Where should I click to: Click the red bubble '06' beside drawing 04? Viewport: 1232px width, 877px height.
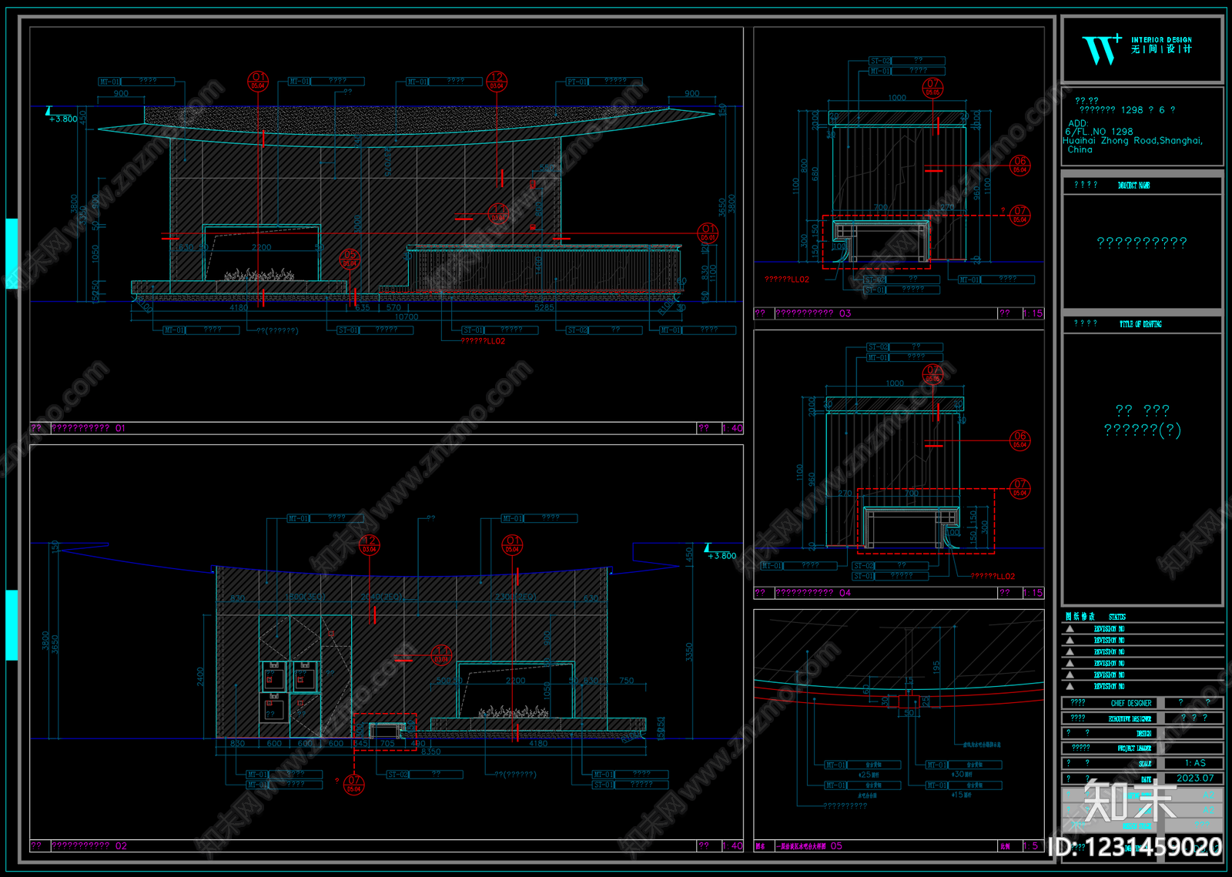1020,440
